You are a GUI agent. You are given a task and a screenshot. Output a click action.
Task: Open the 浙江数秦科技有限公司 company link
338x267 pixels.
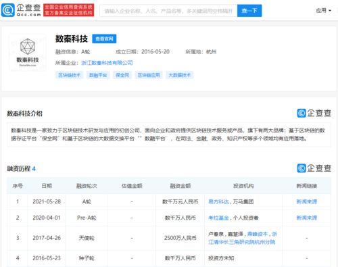pos(107,63)
